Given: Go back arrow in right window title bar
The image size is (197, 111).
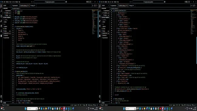Looking at the screenshot, I should (130, 2).
